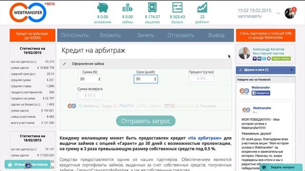This screenshot has height=171, width=305.
Task: Click the round dark contact icon of partner
Action: (269, 58)
